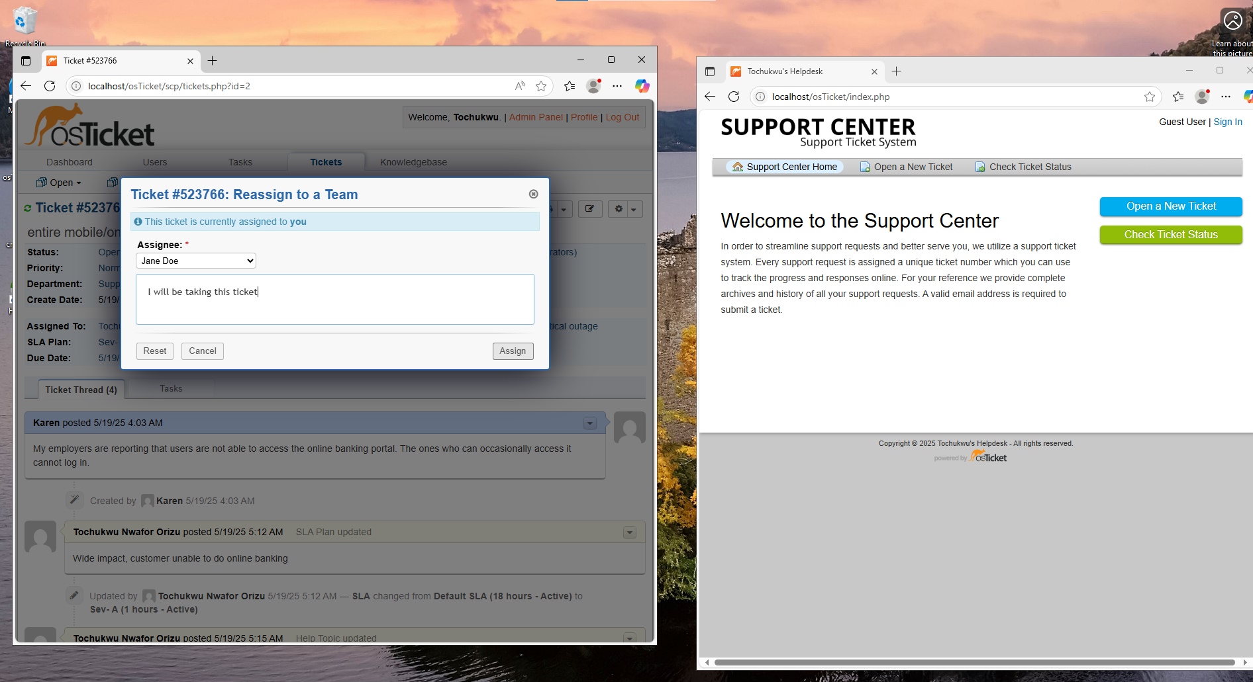1253x682 pixels.
Task: Click Check Ticket Status navigation item
Action: coord(1023,167)
